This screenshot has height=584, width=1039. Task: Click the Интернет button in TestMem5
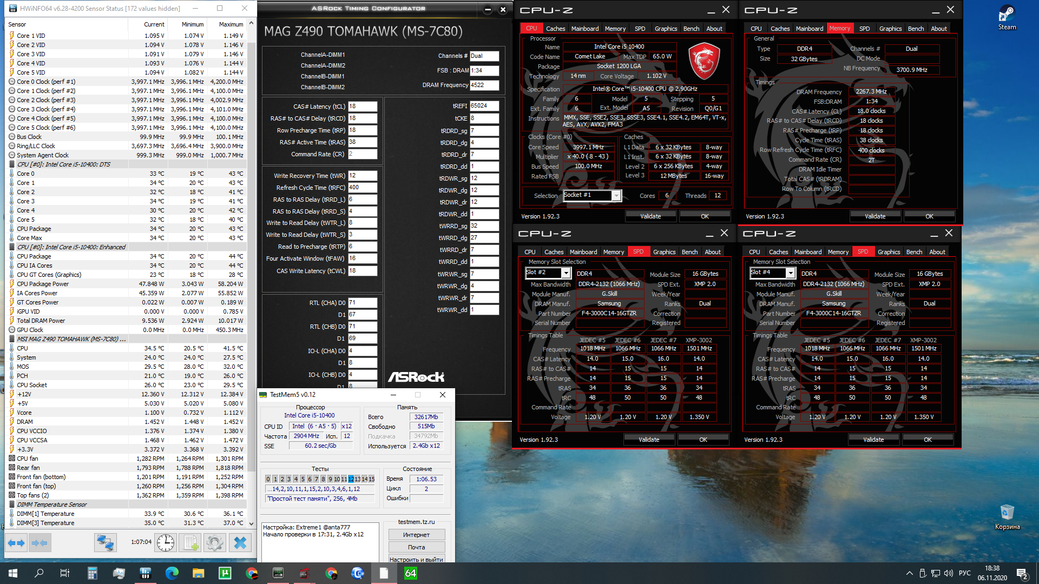pos(416,535)
